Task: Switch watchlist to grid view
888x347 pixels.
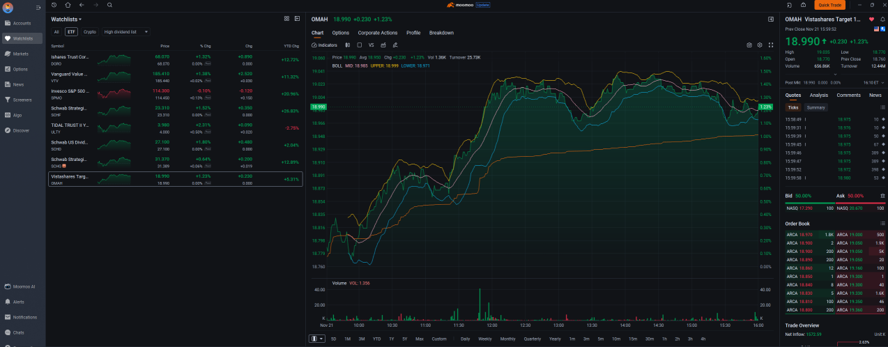Action: point(286,19)
